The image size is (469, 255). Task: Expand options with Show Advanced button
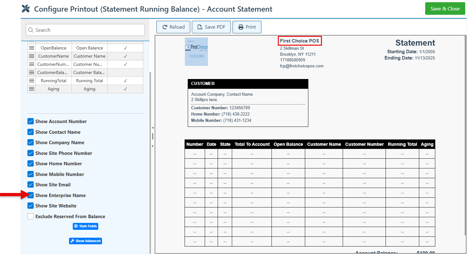click(85, 241)
